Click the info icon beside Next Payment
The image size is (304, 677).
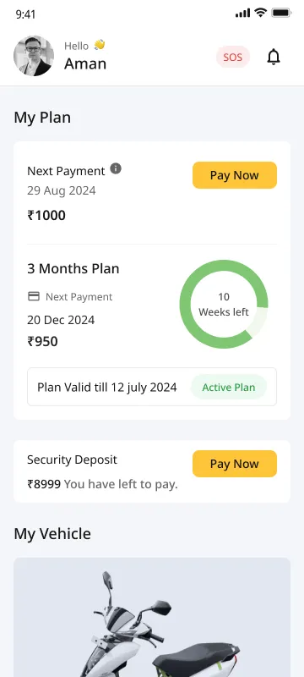pyautogui.click(x=116, y=168)
